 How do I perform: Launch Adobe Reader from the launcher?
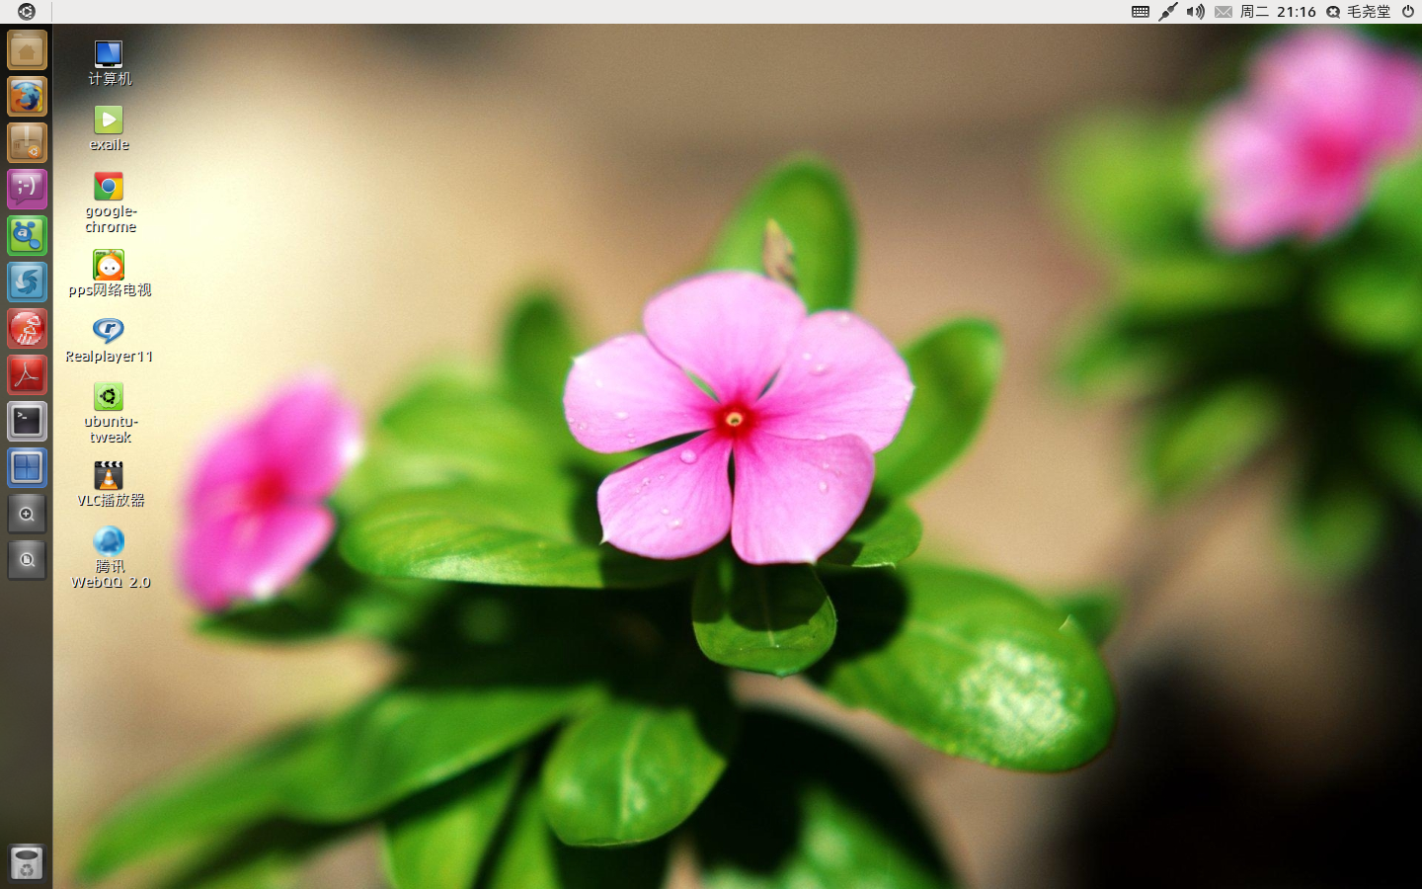pos(27,375)
